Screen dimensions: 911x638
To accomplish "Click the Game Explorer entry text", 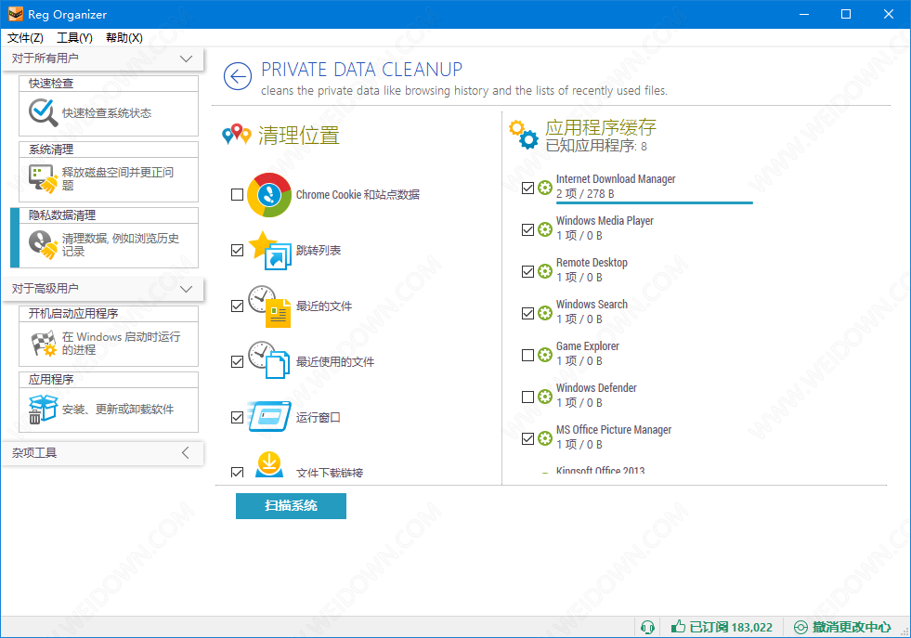I will [x=588, y=346].
